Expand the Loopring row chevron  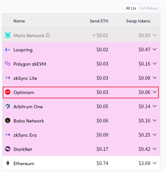pos(155,50)
